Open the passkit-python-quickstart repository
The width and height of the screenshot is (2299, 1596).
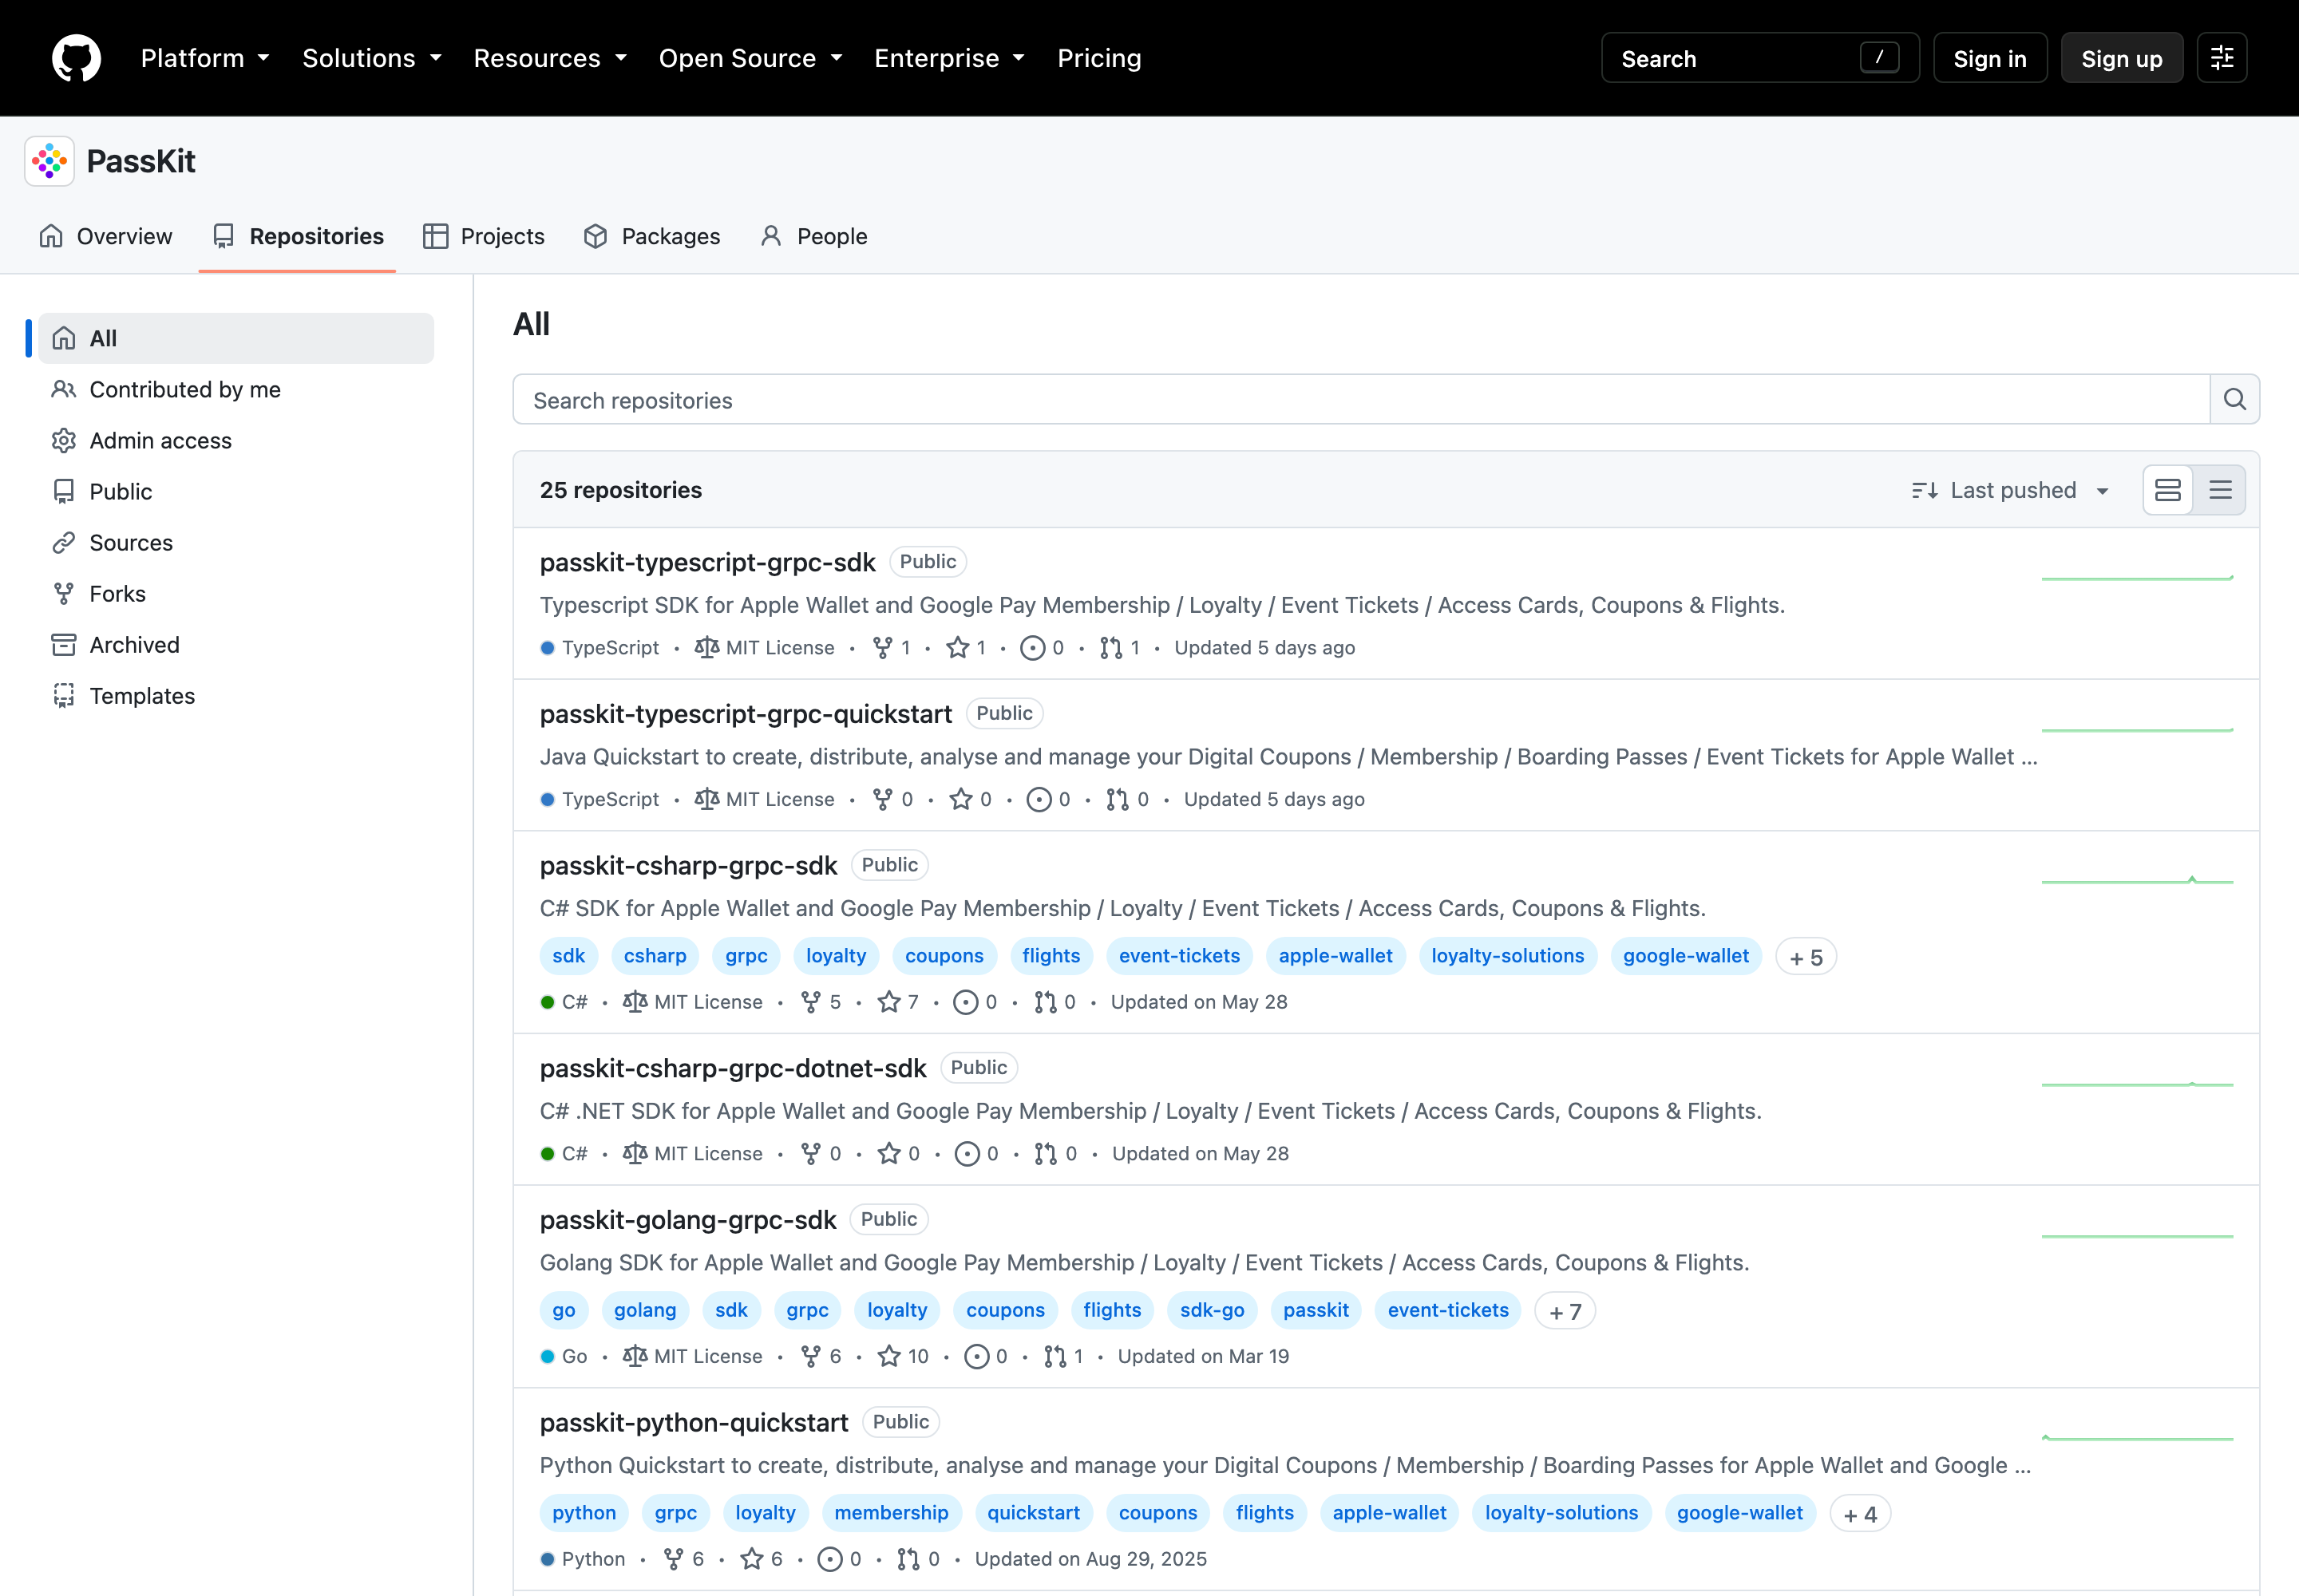pyautogui.click(x=694, y=1422)
